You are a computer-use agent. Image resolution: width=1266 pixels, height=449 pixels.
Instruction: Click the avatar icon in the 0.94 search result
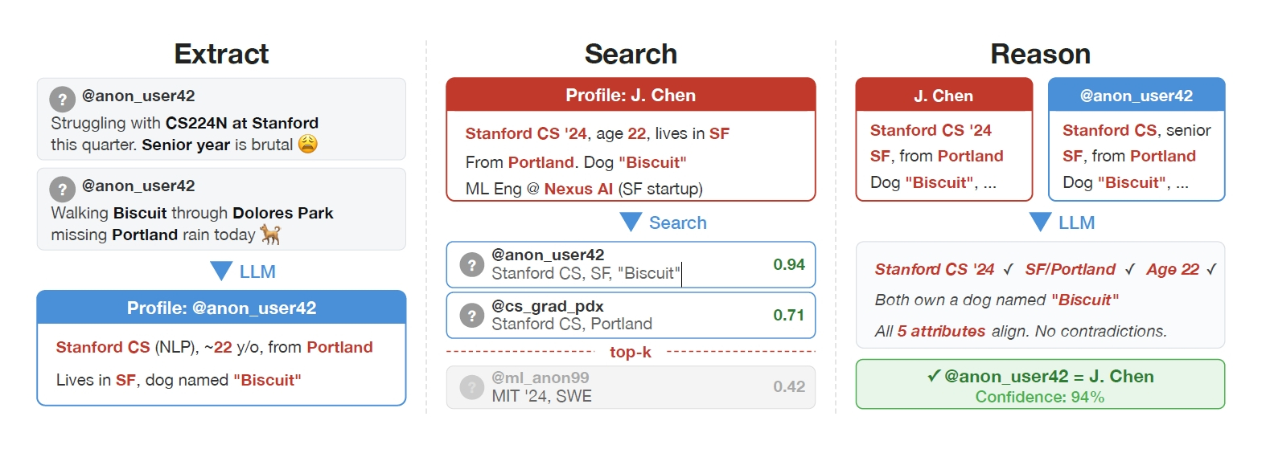point(471,264)
